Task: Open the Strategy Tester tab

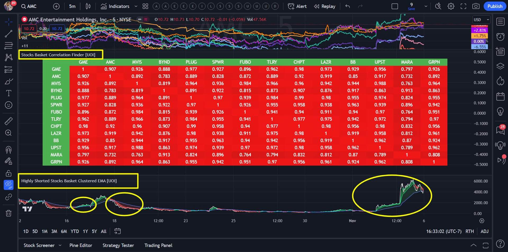Action: [x=118, y=245]
